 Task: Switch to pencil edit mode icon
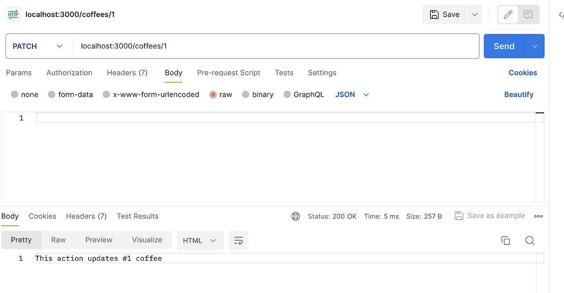tap(508, 15)
